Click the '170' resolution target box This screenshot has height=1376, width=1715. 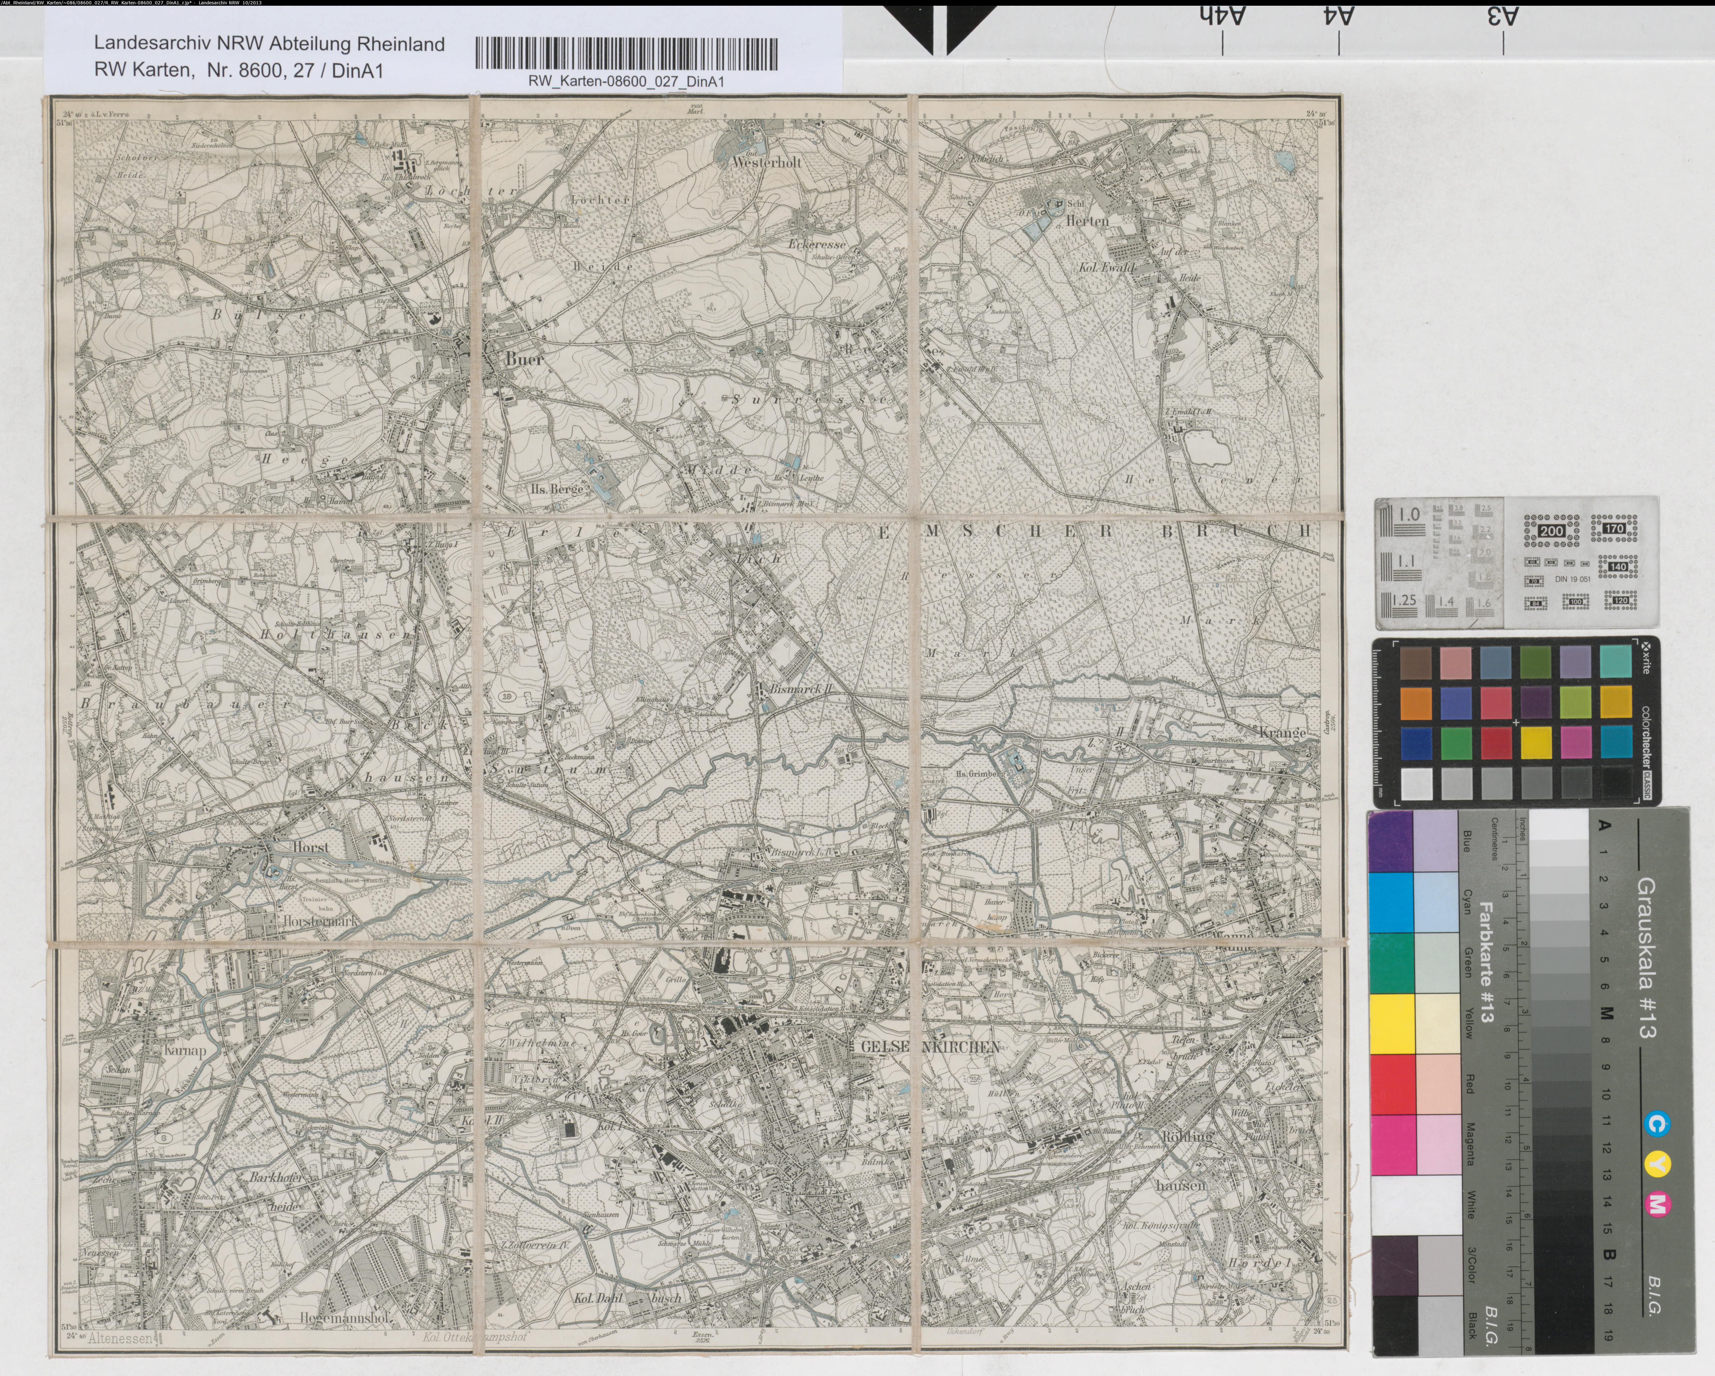(x=1614, y=527)
